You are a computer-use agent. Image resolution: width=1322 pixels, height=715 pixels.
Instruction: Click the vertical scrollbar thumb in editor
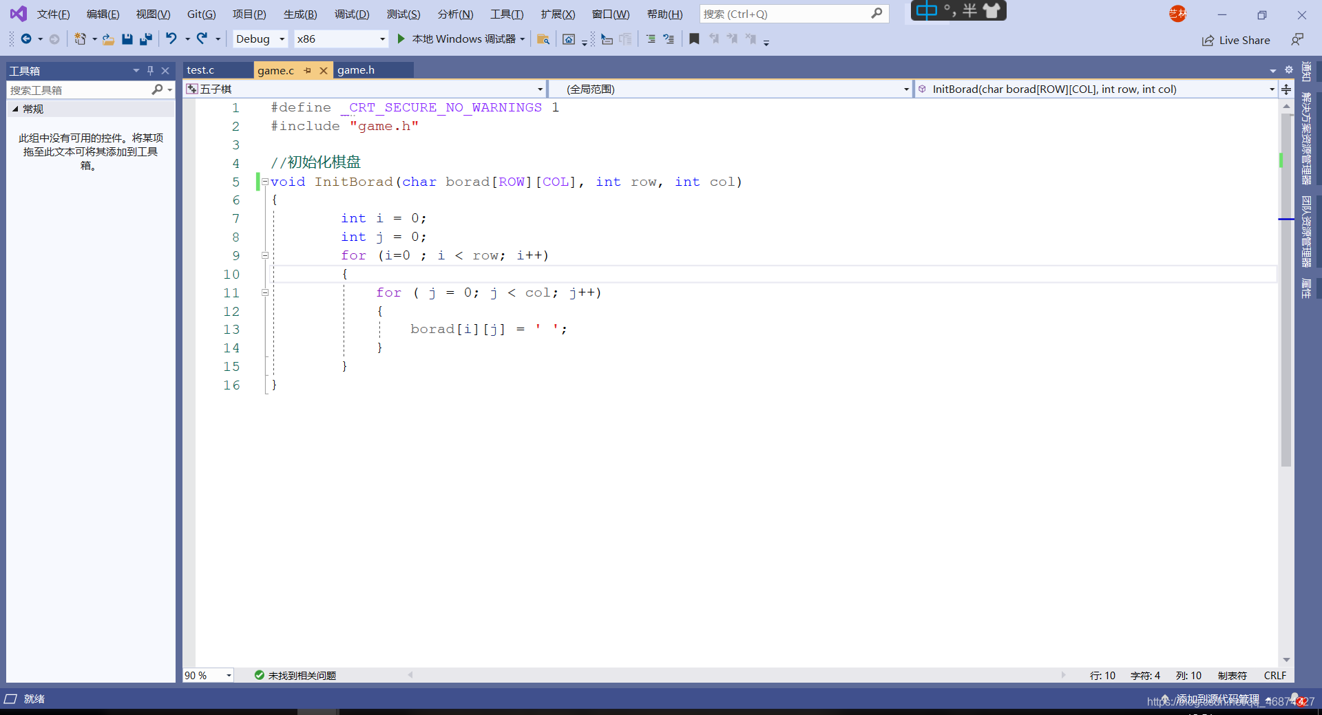click(1286, 289)
